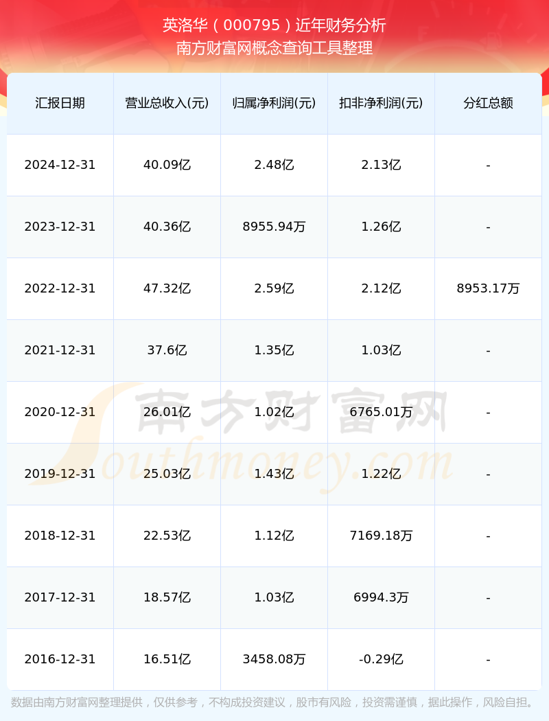Click revenue value 47.32亿
Screen dimensions: 549x721
coord(167,288)
